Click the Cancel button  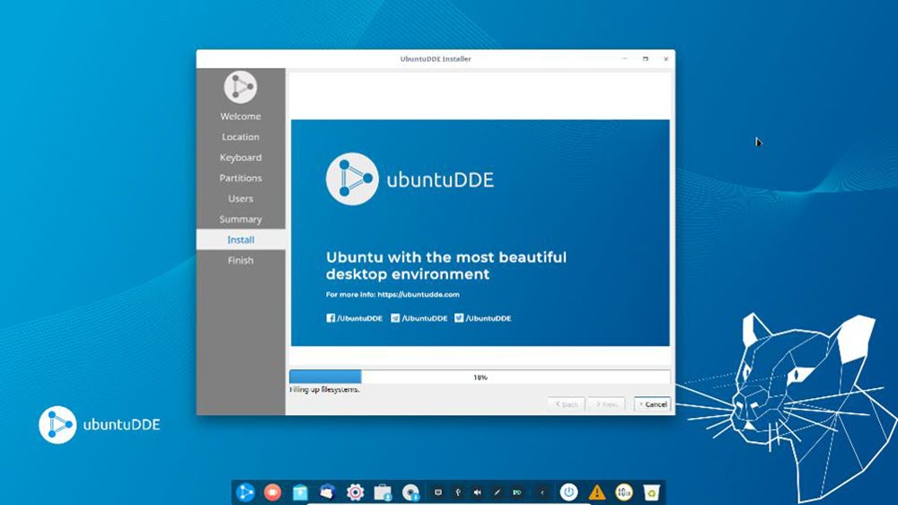point(652,404)
